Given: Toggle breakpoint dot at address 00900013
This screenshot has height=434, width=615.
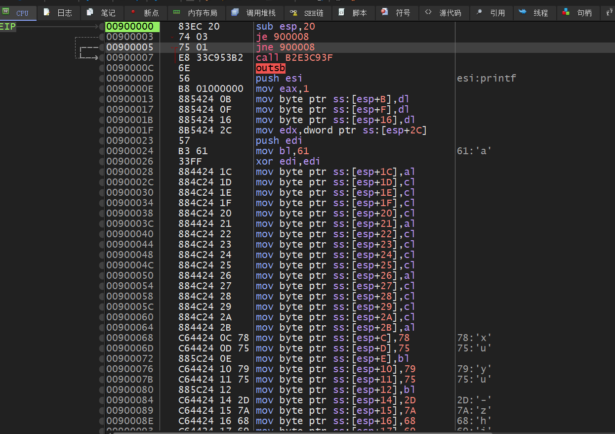Looking at the screenshot, I should click(x=101, y=99).
